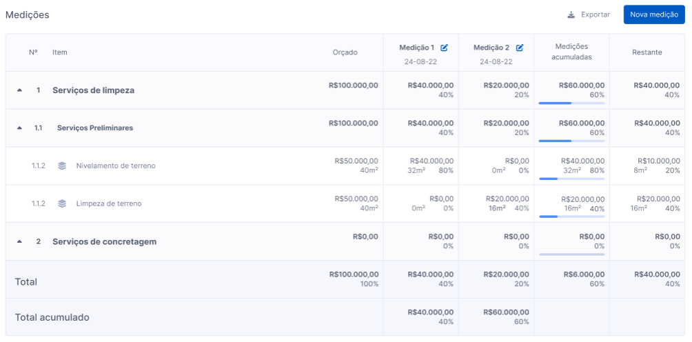Collapse the Serviços de limpeza group
692x342 pixels.
pos(19,90)
